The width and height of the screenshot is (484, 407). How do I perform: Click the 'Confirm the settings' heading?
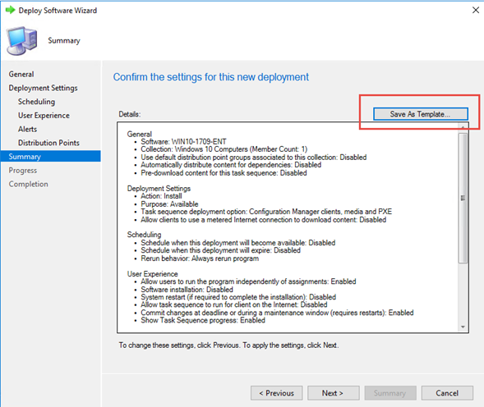coord(211,77)
